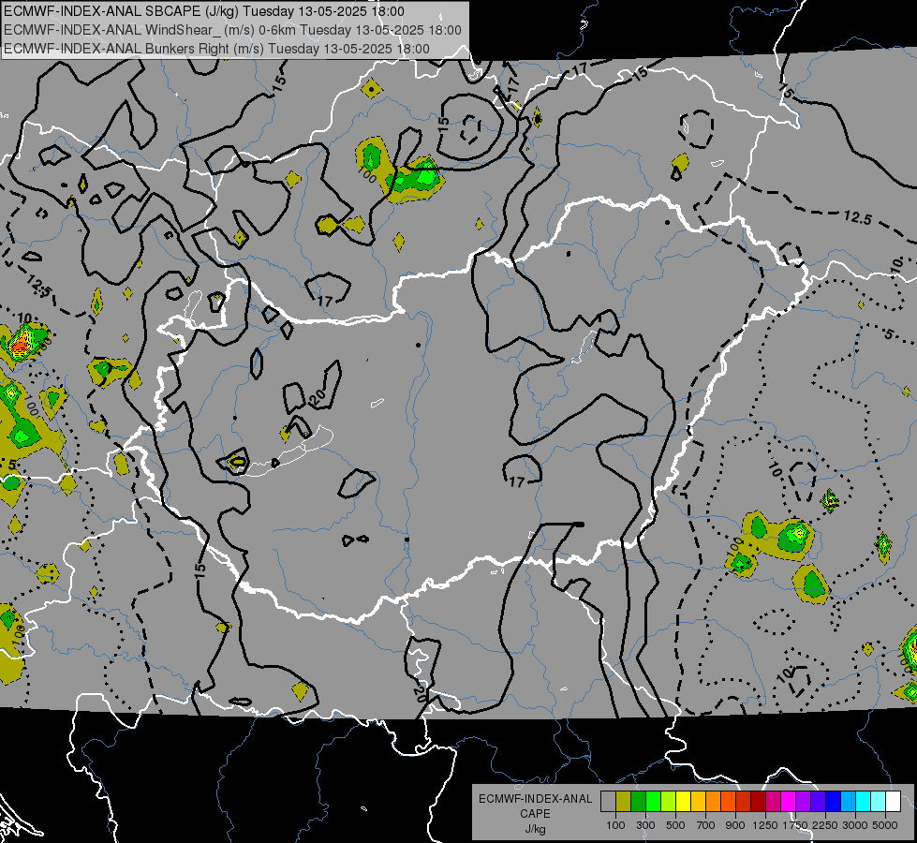Click the legend value 1750
The height and width of the screenshot is (843, 917).
(x=795, y=825)
